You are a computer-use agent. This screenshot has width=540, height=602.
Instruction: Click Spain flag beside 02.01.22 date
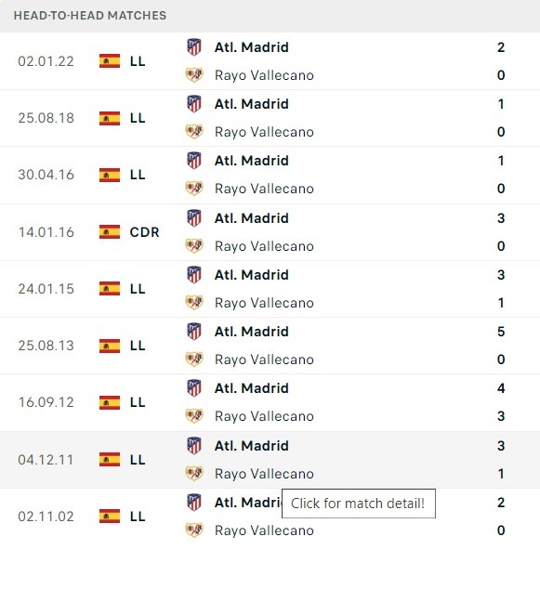tap(110, 61)
